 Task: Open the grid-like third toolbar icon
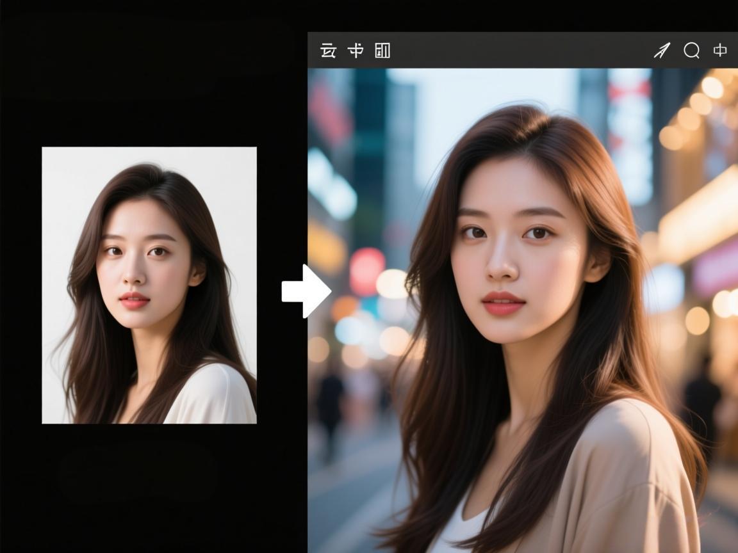(382, 51)
